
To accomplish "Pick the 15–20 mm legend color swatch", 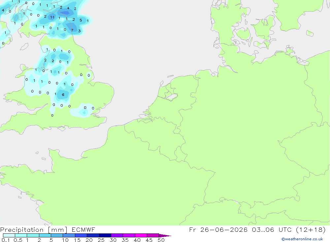I will pos(81,235).
